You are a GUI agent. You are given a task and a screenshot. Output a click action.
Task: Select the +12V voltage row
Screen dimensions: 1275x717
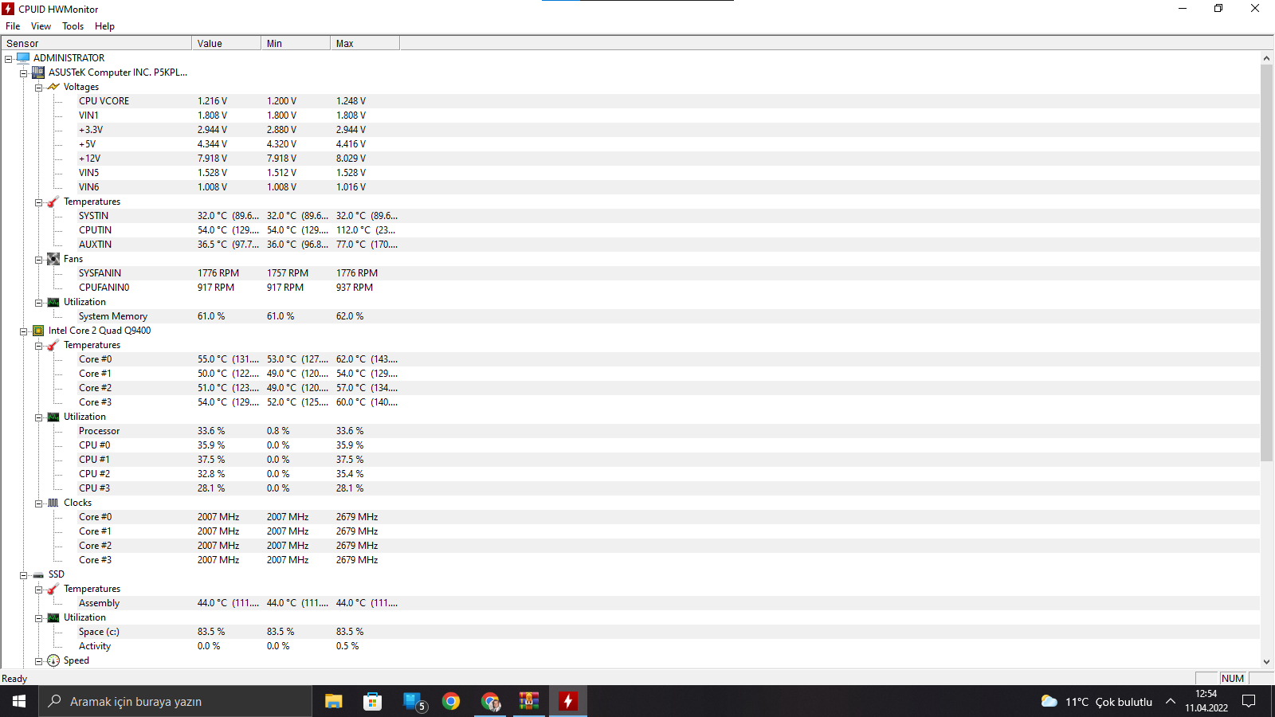coord(630,159)
